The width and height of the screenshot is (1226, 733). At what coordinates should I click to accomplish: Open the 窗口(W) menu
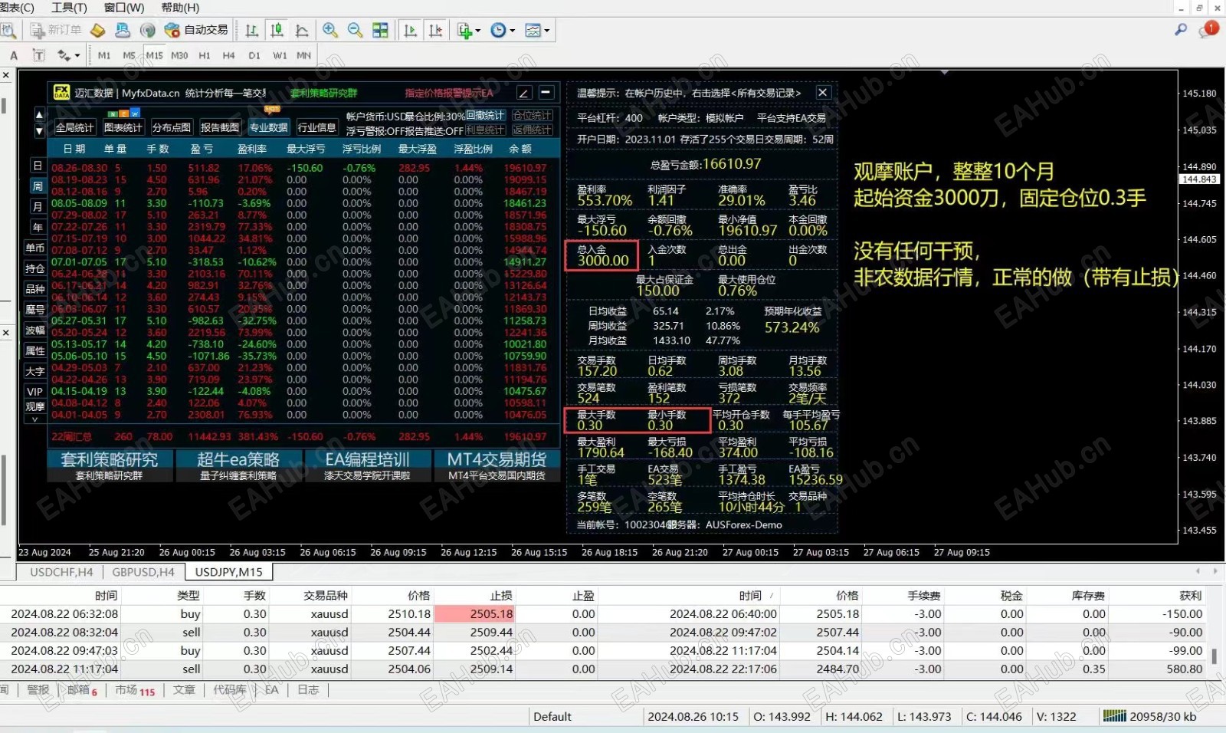pyautogui.click(x=124, y=7)
